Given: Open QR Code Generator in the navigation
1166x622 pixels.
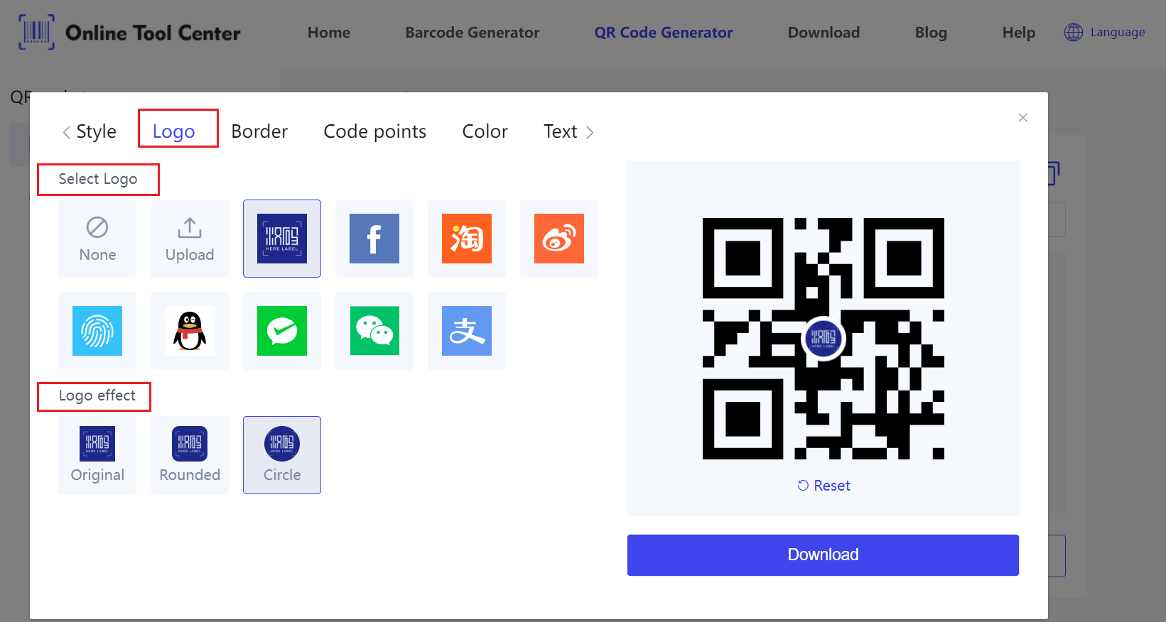Looking at the screenshot, I should 664,33.
